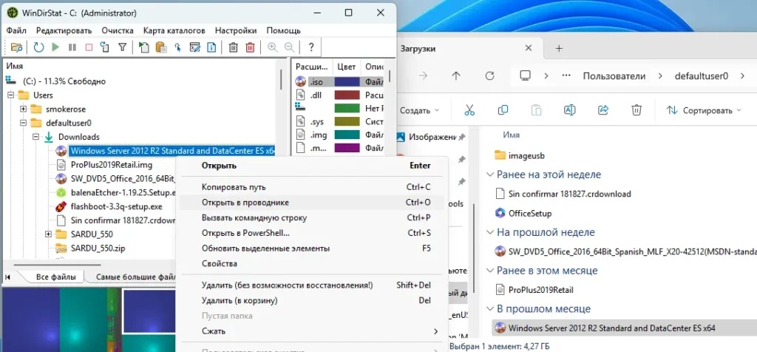Choose 'Вызвать командную строку' context entry
Viewport: 757px width, 352px height.
click(x=311, y=217)
